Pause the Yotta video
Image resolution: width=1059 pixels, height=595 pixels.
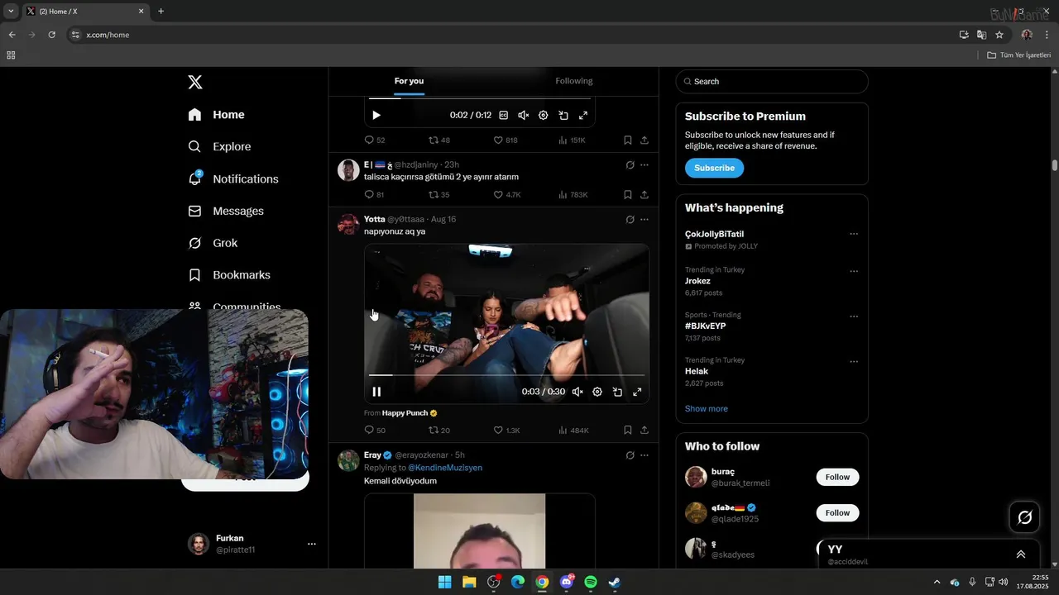tap(376, 392)
